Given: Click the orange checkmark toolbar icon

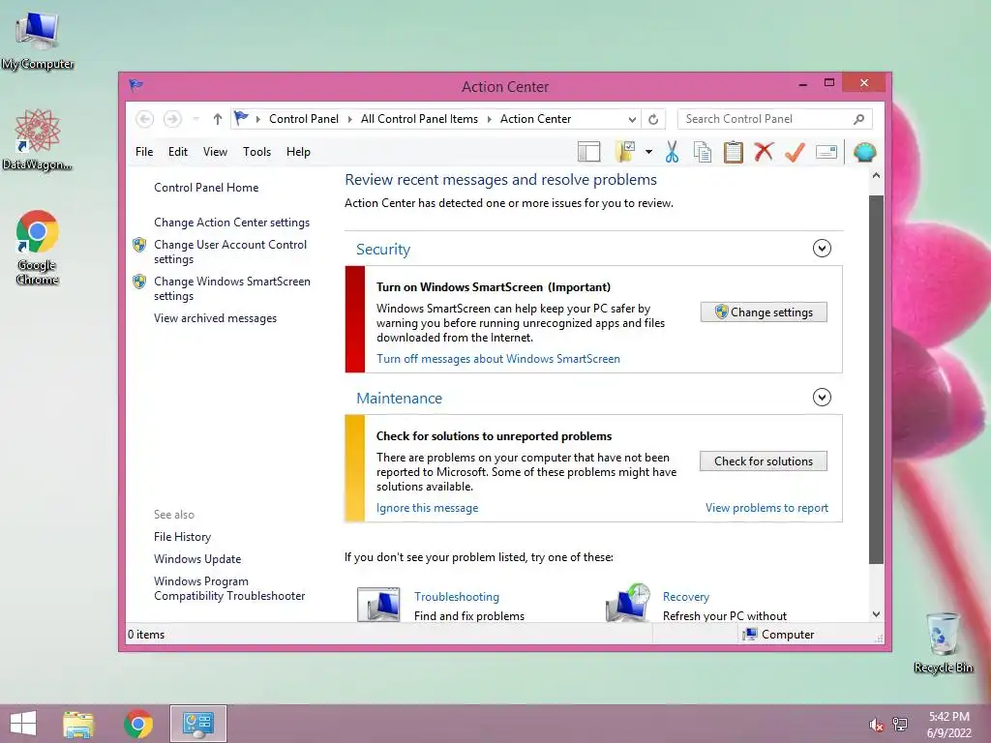Looking at the screenshot, I should tap(795, 152).
